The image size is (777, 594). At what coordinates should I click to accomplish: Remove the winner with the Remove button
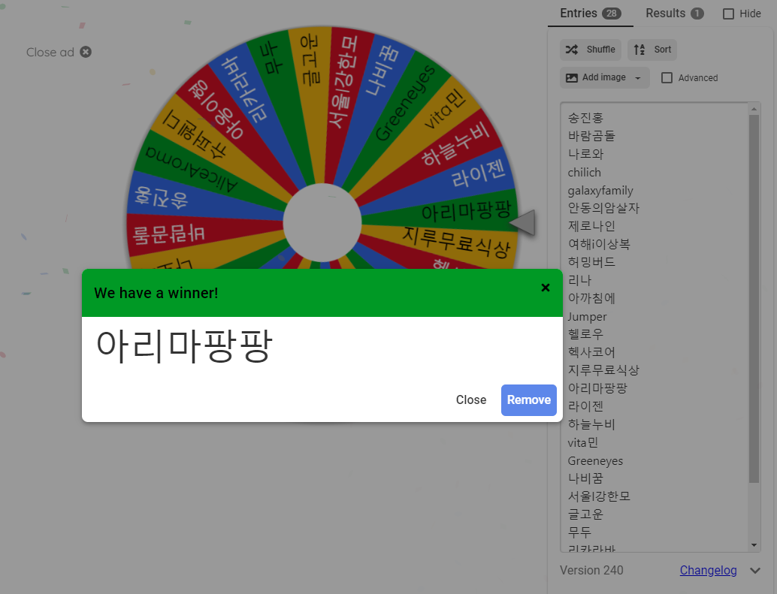pos(529,400)
